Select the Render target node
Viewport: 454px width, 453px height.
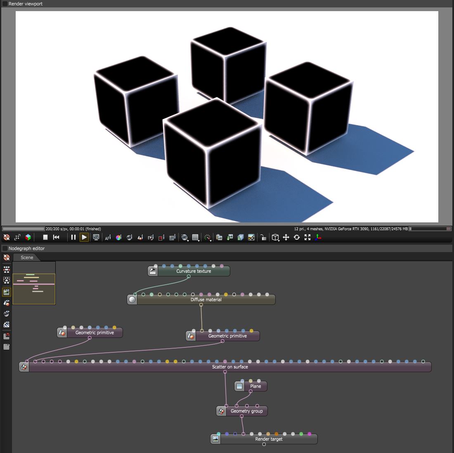coord(264,439)
